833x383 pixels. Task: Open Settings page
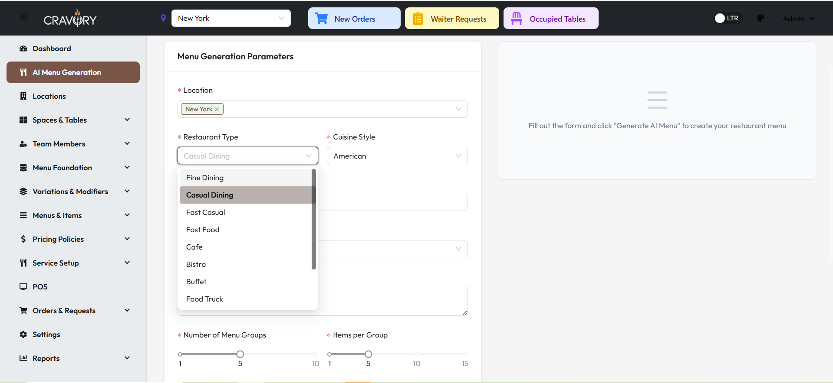73,334
